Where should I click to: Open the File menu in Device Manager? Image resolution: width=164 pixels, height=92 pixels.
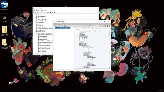(x=34, y=10)
